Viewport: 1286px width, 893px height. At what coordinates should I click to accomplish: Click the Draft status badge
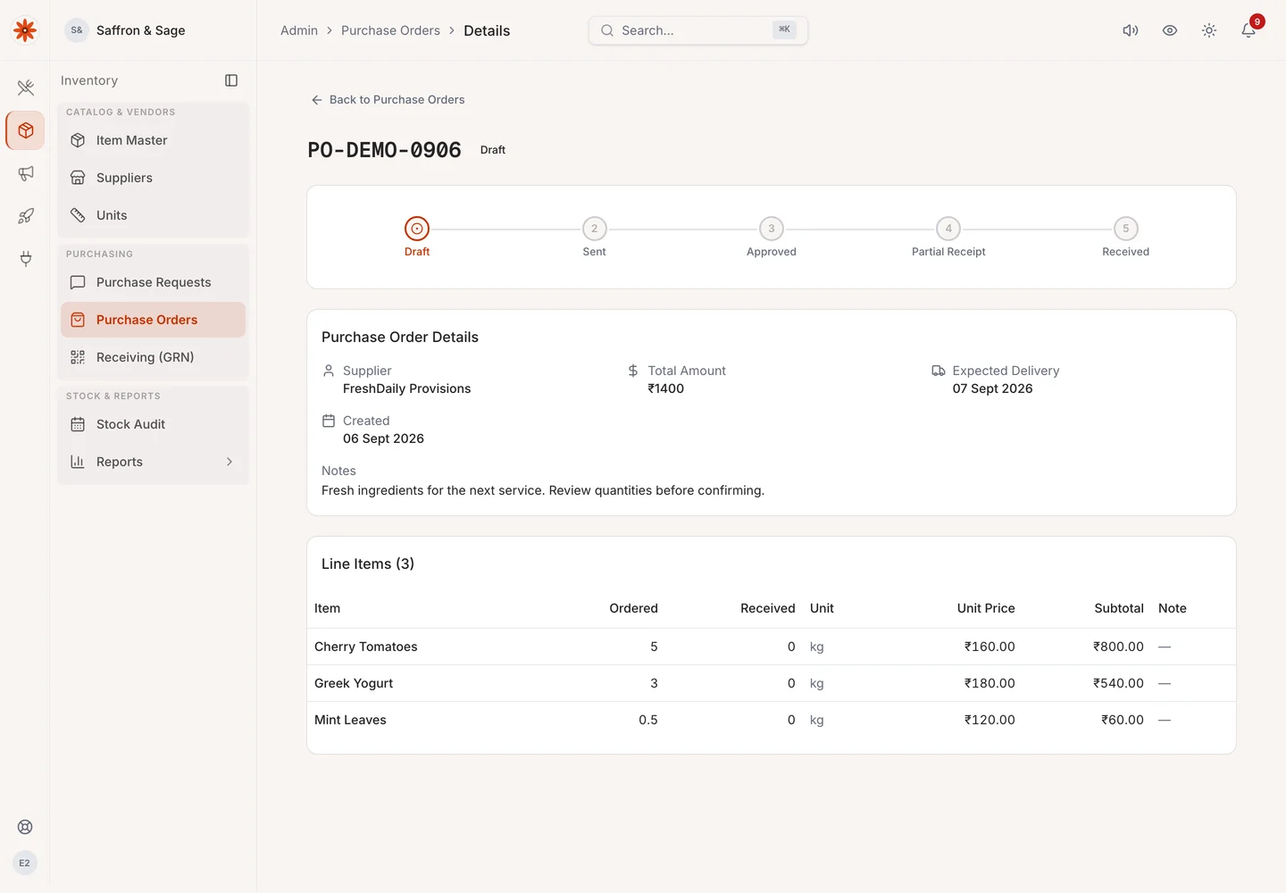493,150
